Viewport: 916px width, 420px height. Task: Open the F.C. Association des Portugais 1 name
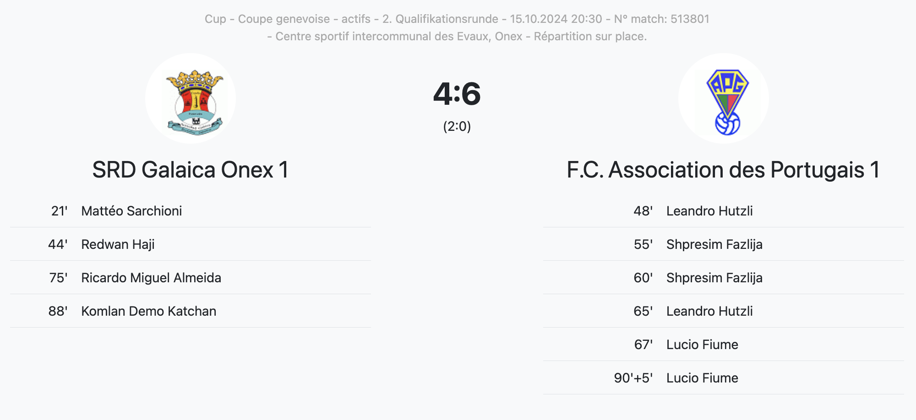723,170
